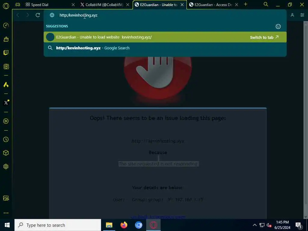This screenshot has height=231, width=308.
Task: Go back to previous page arrow
Action: [18, 15]
